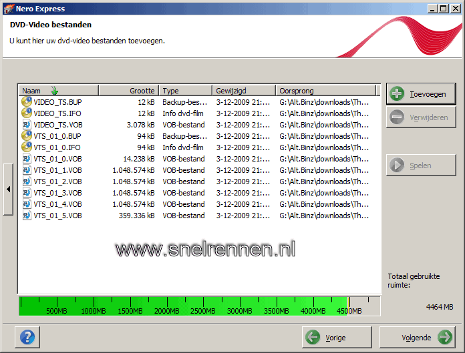Select the VTS_01_5.VOB file name
The height and width of the screenshot is (353, 465).
click(57, 216)
